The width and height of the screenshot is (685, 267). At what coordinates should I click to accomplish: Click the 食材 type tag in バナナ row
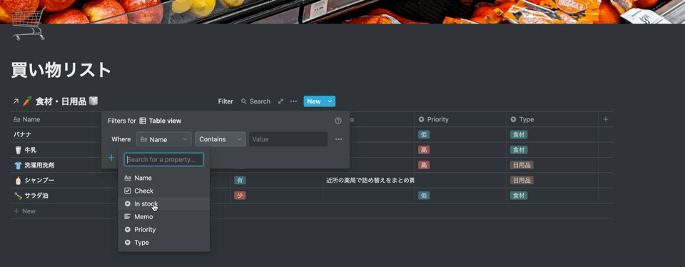click(x=519, y=135)
